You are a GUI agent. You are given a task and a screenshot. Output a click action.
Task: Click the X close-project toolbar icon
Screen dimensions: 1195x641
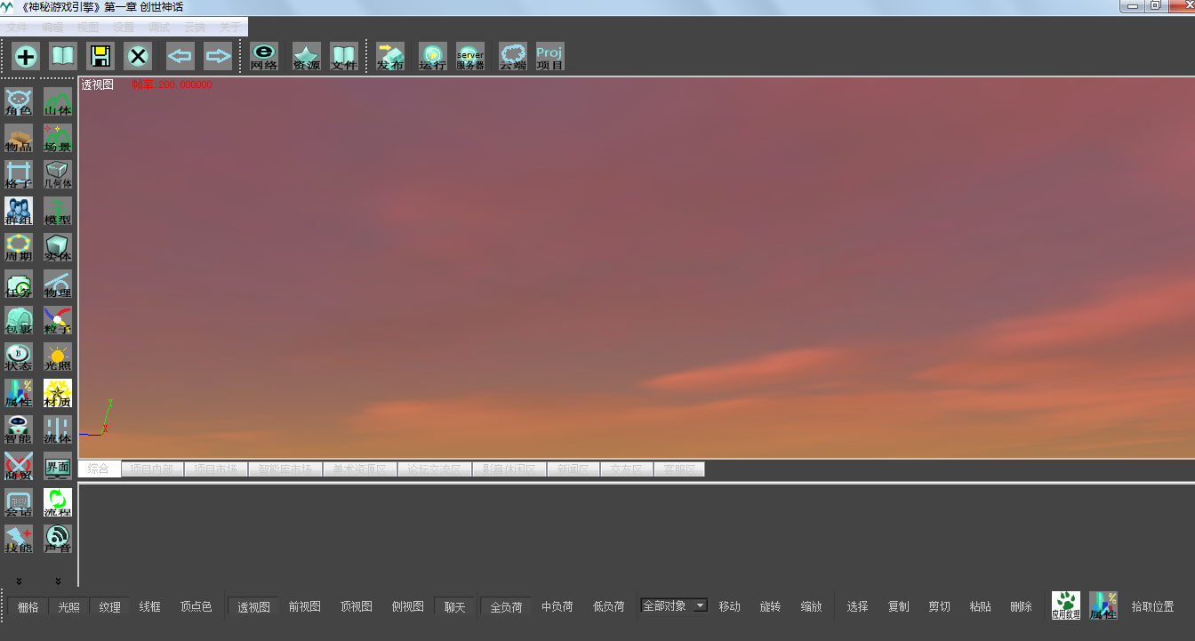point(138,57)
